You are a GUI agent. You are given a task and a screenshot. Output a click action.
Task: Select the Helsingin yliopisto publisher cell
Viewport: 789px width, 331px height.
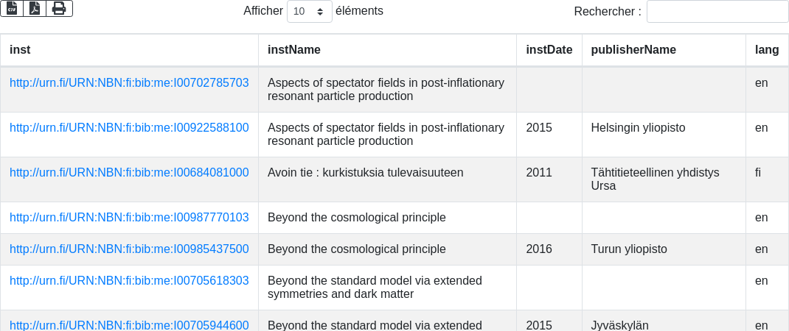(x=638, y=127)
